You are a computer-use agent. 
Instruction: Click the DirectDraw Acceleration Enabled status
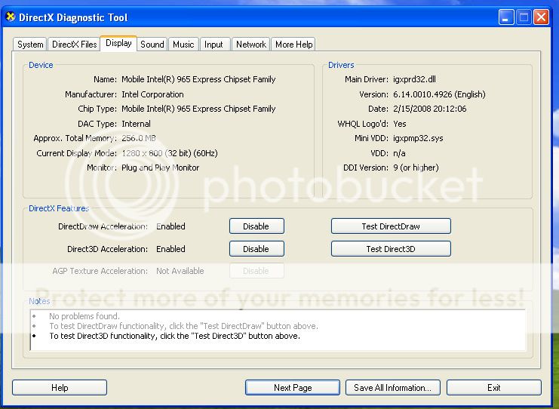coord(170,226)
